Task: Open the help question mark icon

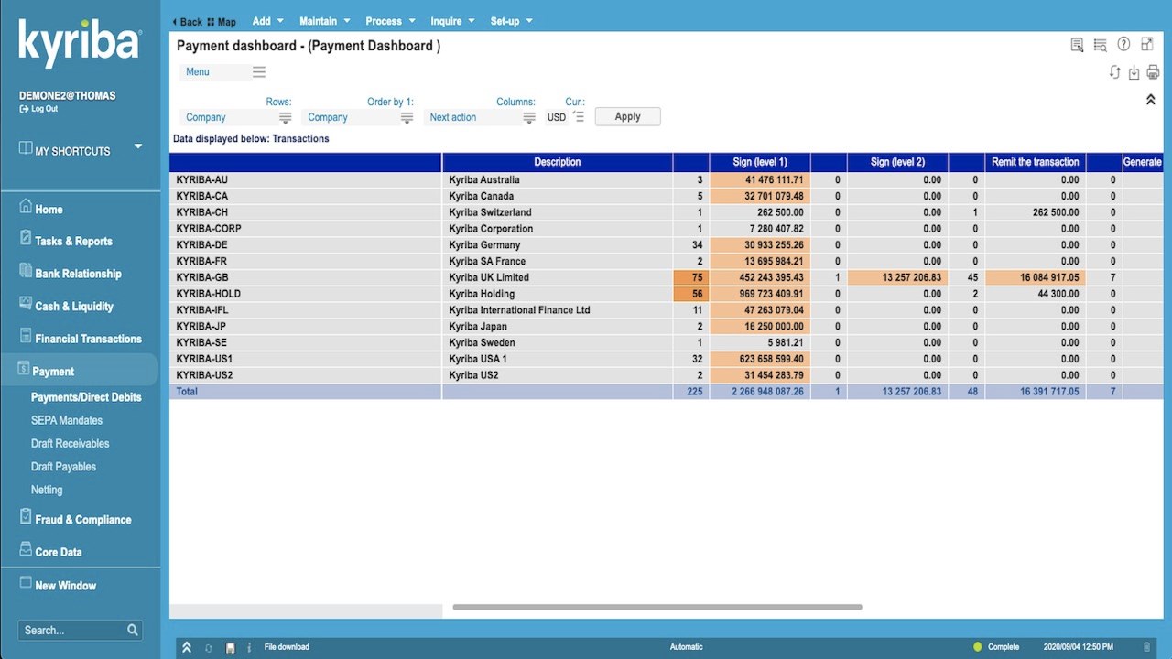Action: [1123, 45]
